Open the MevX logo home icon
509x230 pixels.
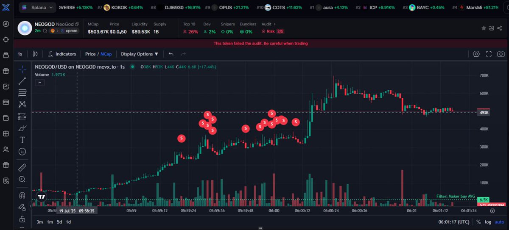click(x=6, y=8)
